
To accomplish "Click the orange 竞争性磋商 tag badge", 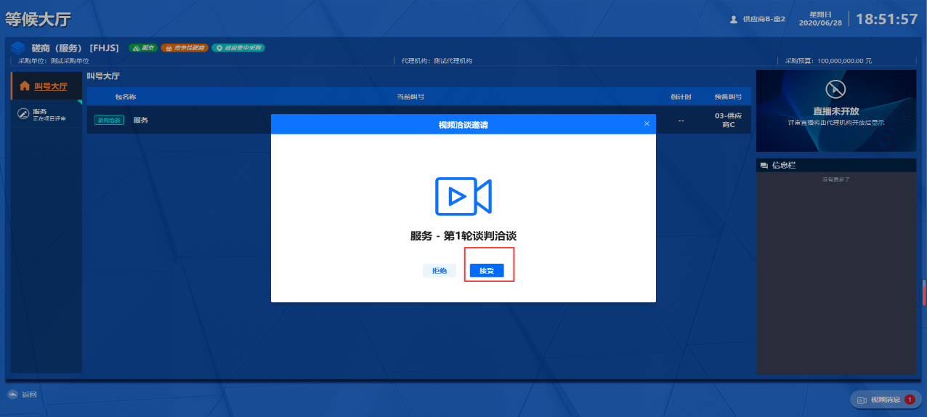I will (x=185, y=48).
